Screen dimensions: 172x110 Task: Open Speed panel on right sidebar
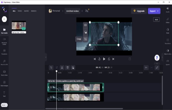(x=167, y=62)
